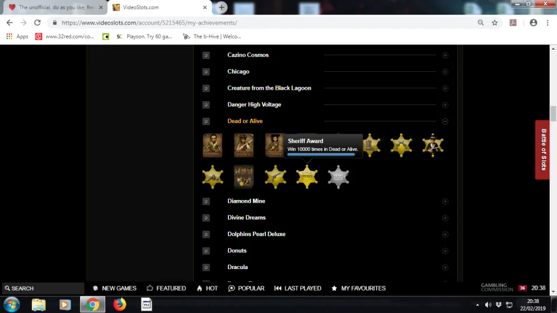Switch to the unofficial forum browser tab
The width and height of the screenshot is (557, 313).
[55, 7]
